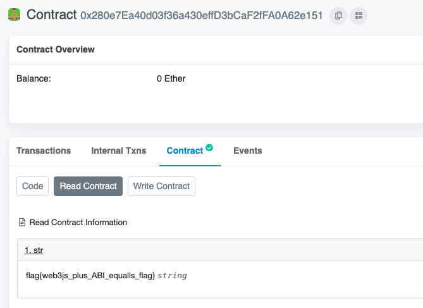This screenshot has width=423, height=308.
Task: Switch to the Internal Txns tab
Action: tap(118, 151)
